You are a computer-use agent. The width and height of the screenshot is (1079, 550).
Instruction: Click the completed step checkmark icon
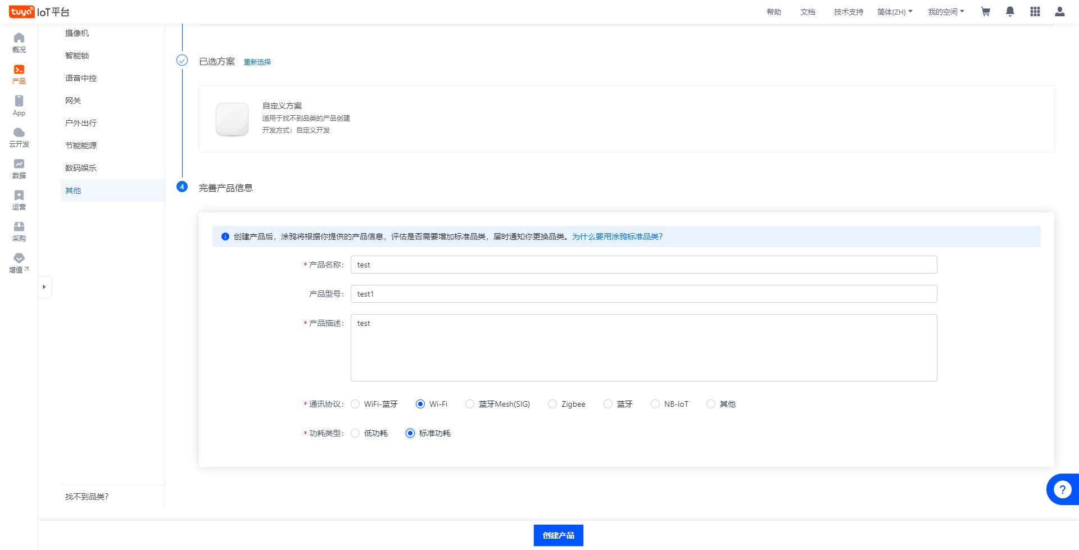coord(182,60)
